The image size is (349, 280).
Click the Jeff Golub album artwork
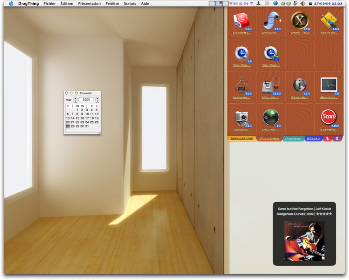pos(304,241)
